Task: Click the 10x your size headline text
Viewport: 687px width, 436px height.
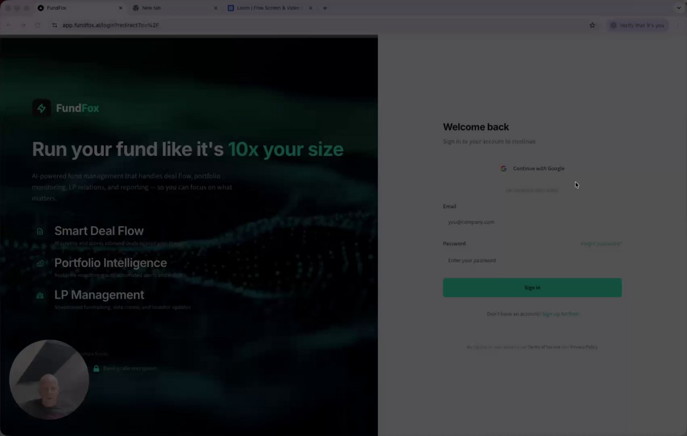Action: pyautogui.click(x=286, y=149)
